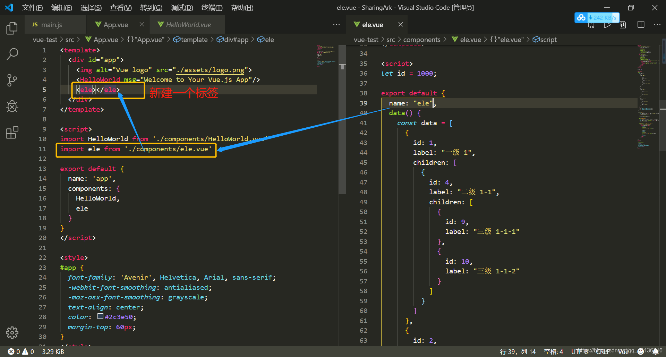This screenshot has height=357, width=666.
Task: Follow the ./assets/logo.png link
Action: coord(211,70)
